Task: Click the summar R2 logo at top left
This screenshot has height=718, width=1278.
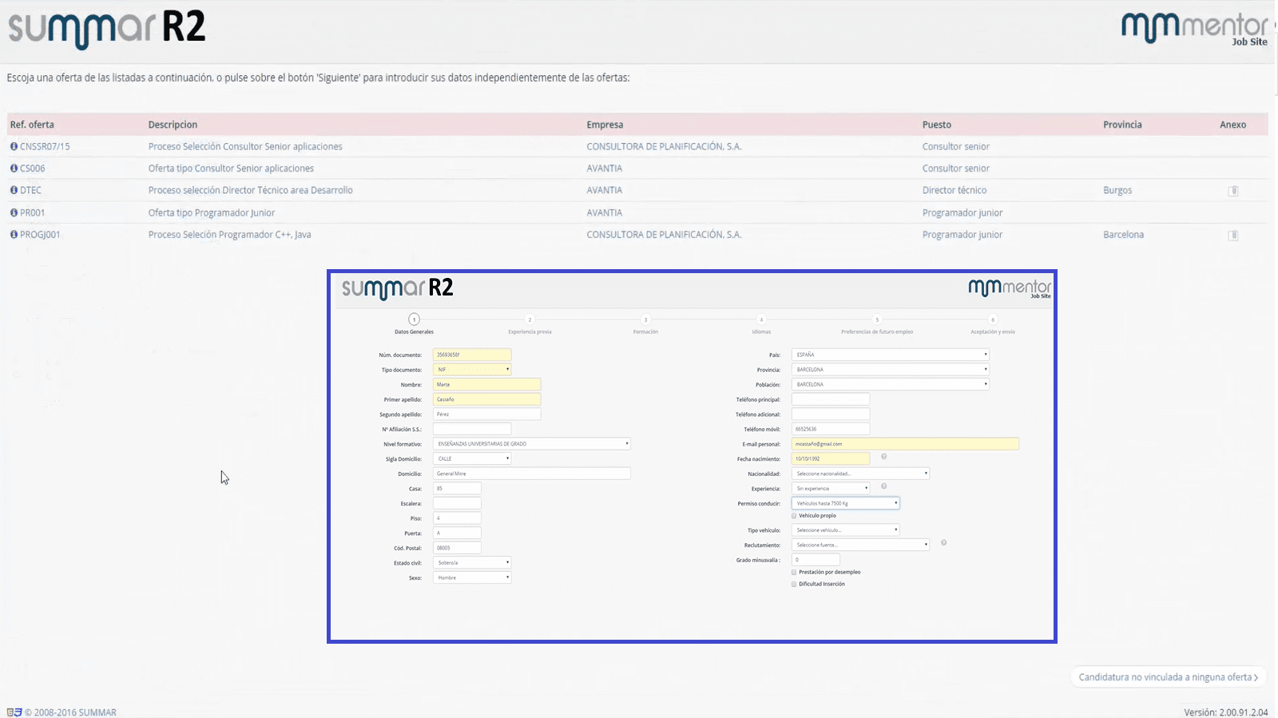Action: pyautogui.click(x=106, y=28)
